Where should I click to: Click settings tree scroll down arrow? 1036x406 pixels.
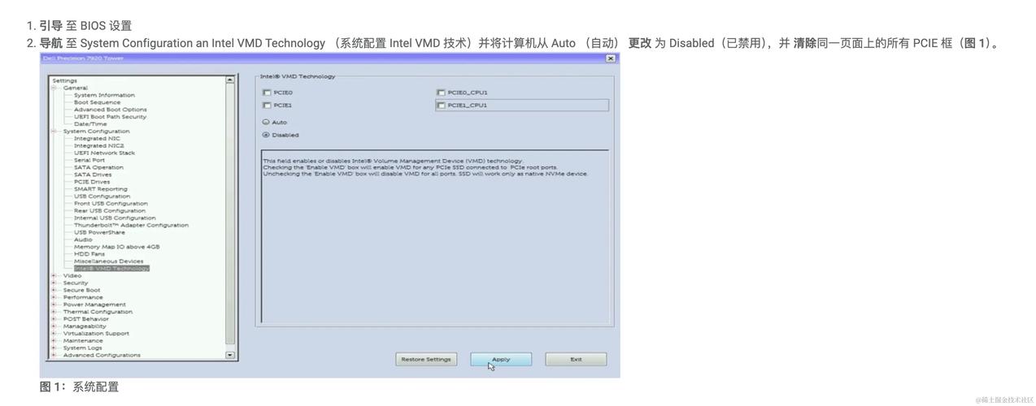click(x=229, y=355)
